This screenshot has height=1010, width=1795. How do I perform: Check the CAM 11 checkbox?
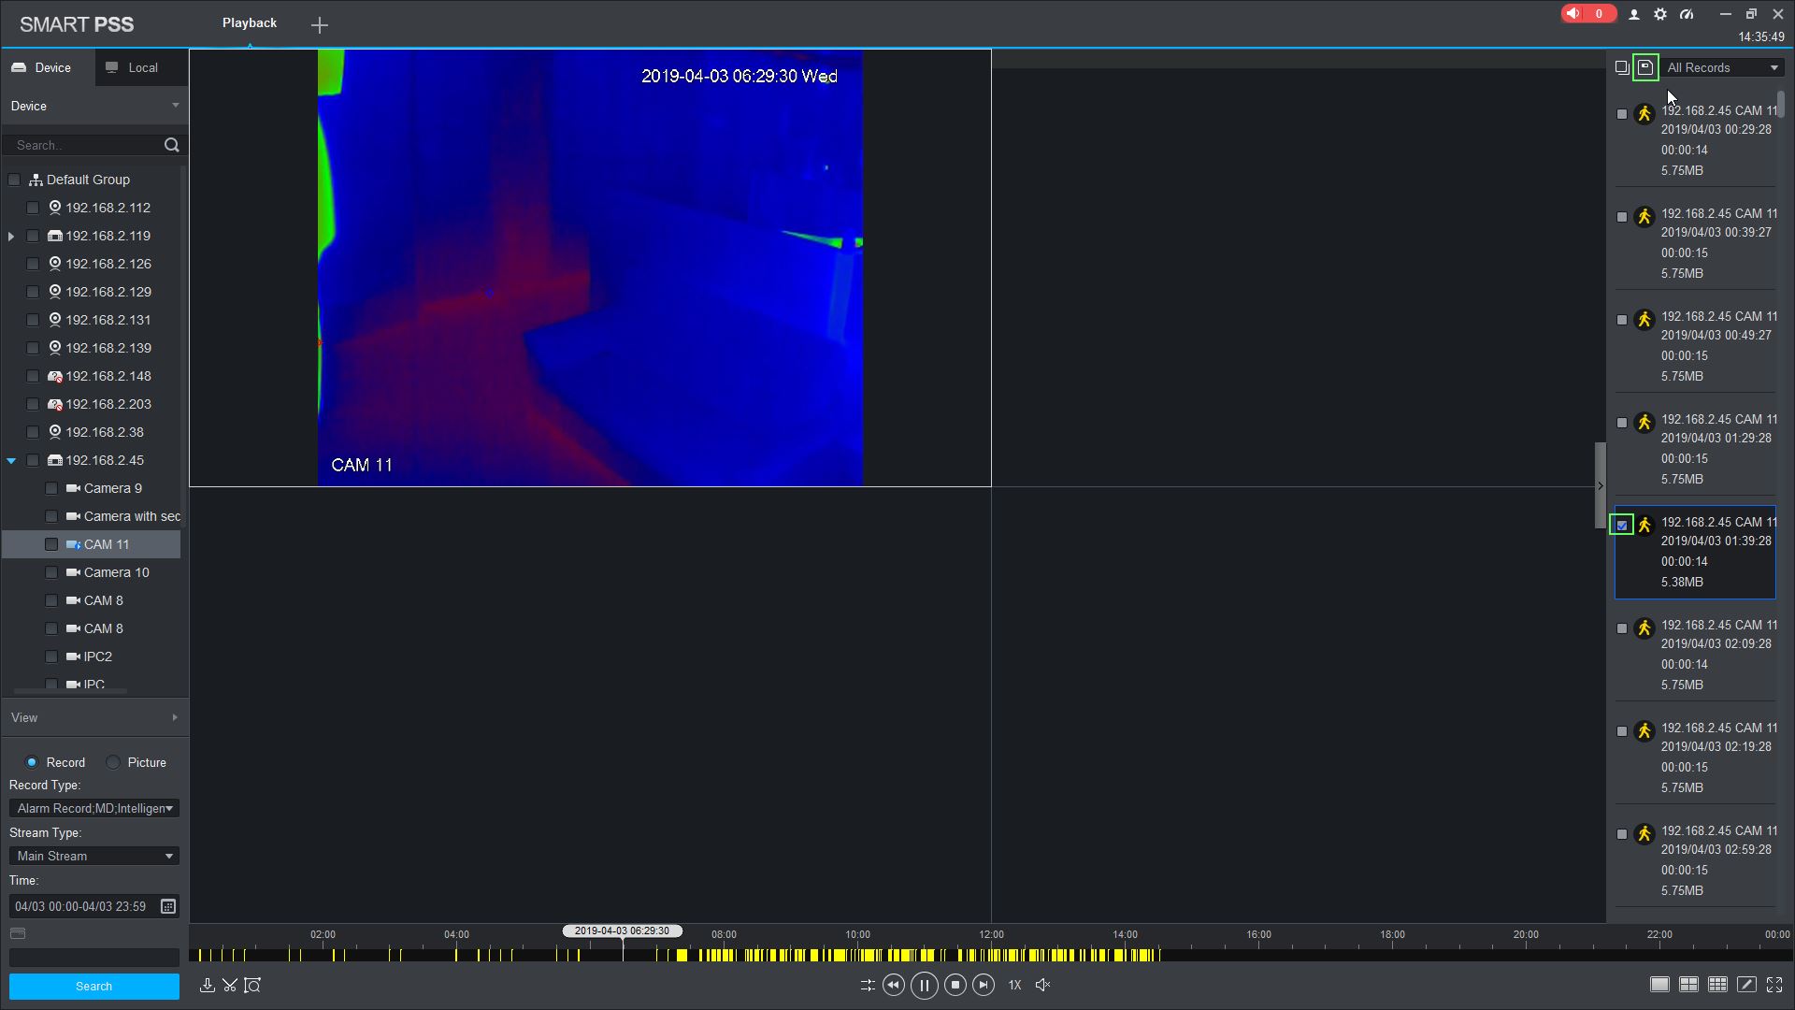point(51,544)
